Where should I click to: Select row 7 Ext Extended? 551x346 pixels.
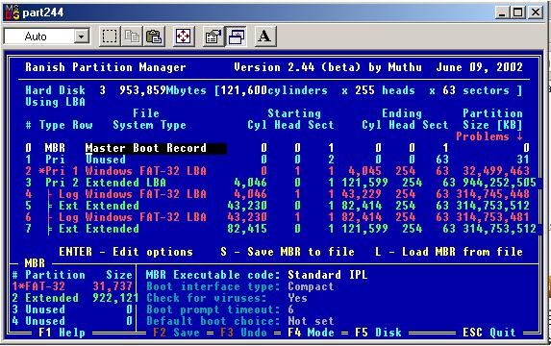click(281, 229)
